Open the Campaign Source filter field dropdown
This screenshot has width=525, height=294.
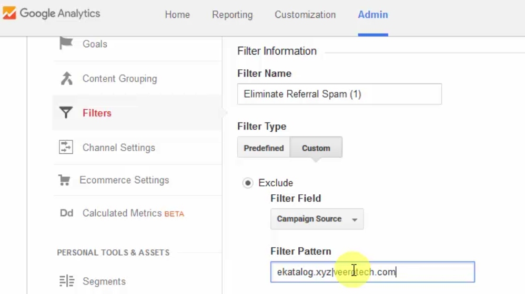tap(317, 219)
